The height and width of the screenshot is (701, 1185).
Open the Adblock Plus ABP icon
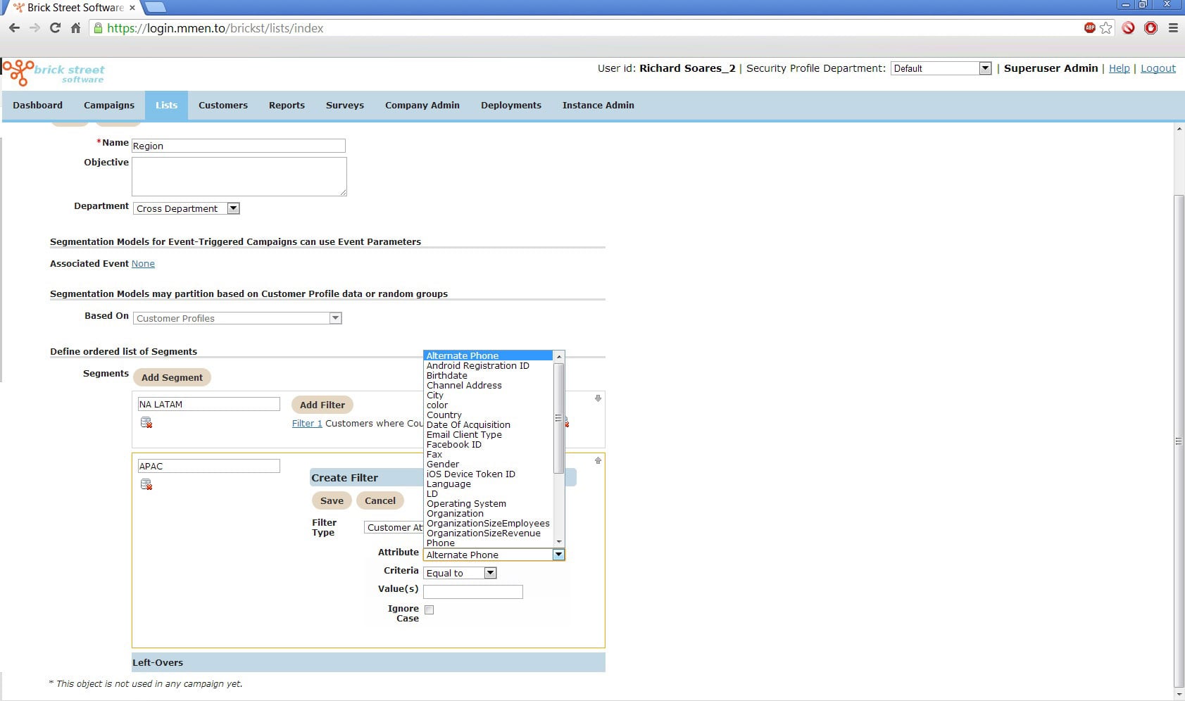coord(1089,28)
